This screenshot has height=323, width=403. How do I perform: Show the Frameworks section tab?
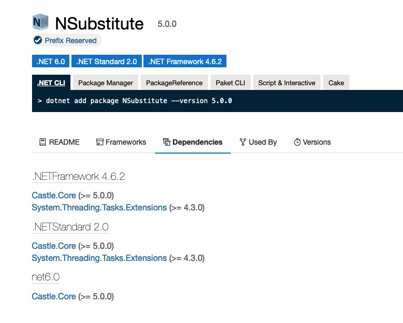121,142
